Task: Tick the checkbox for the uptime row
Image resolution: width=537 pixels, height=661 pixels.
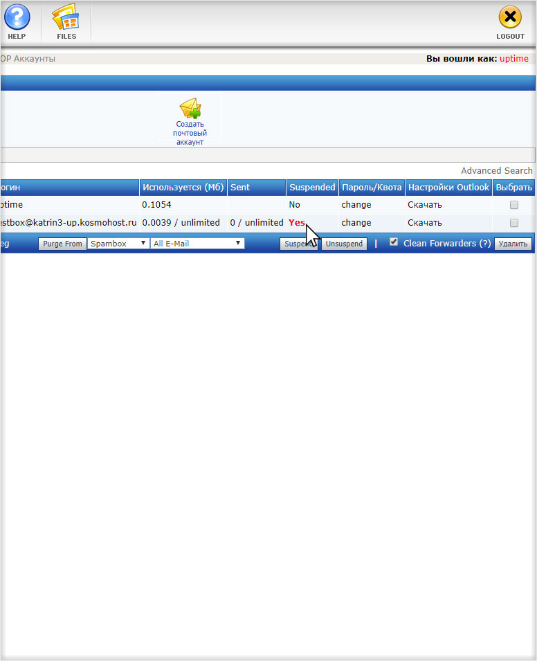Action: (x=513, y=205)
